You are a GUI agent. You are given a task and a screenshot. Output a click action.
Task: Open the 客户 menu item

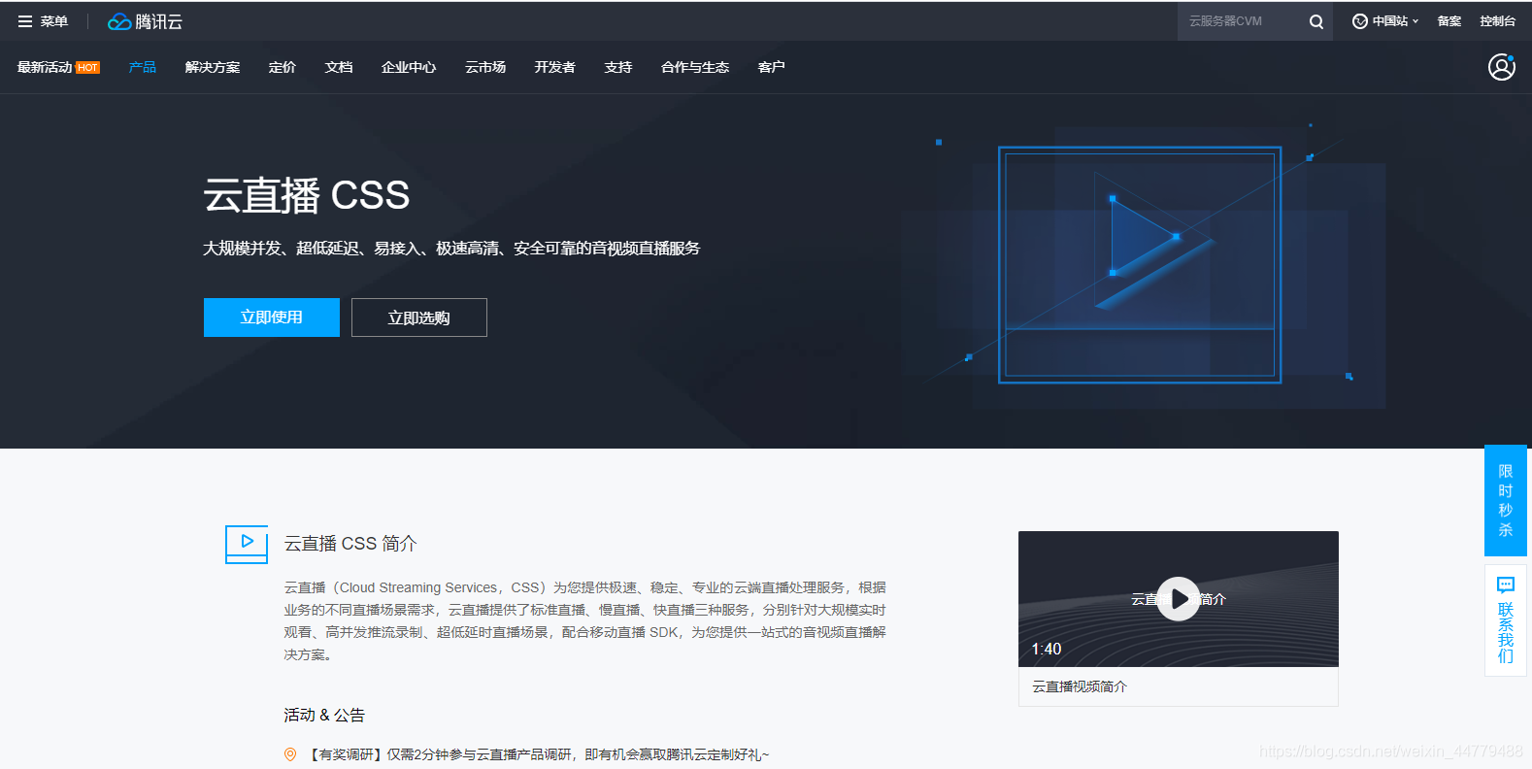(772, 67)
